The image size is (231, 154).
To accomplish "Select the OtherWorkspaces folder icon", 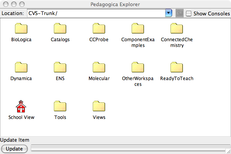I will click(x=138, y=67).
